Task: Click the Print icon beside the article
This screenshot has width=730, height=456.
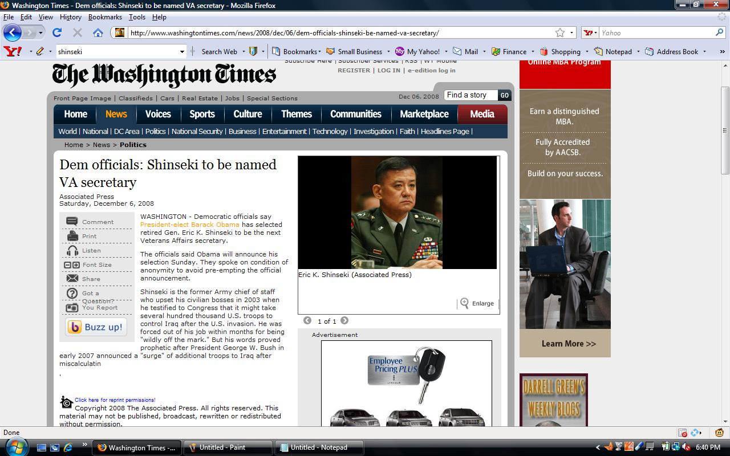Action: click(x=72, y=236)
